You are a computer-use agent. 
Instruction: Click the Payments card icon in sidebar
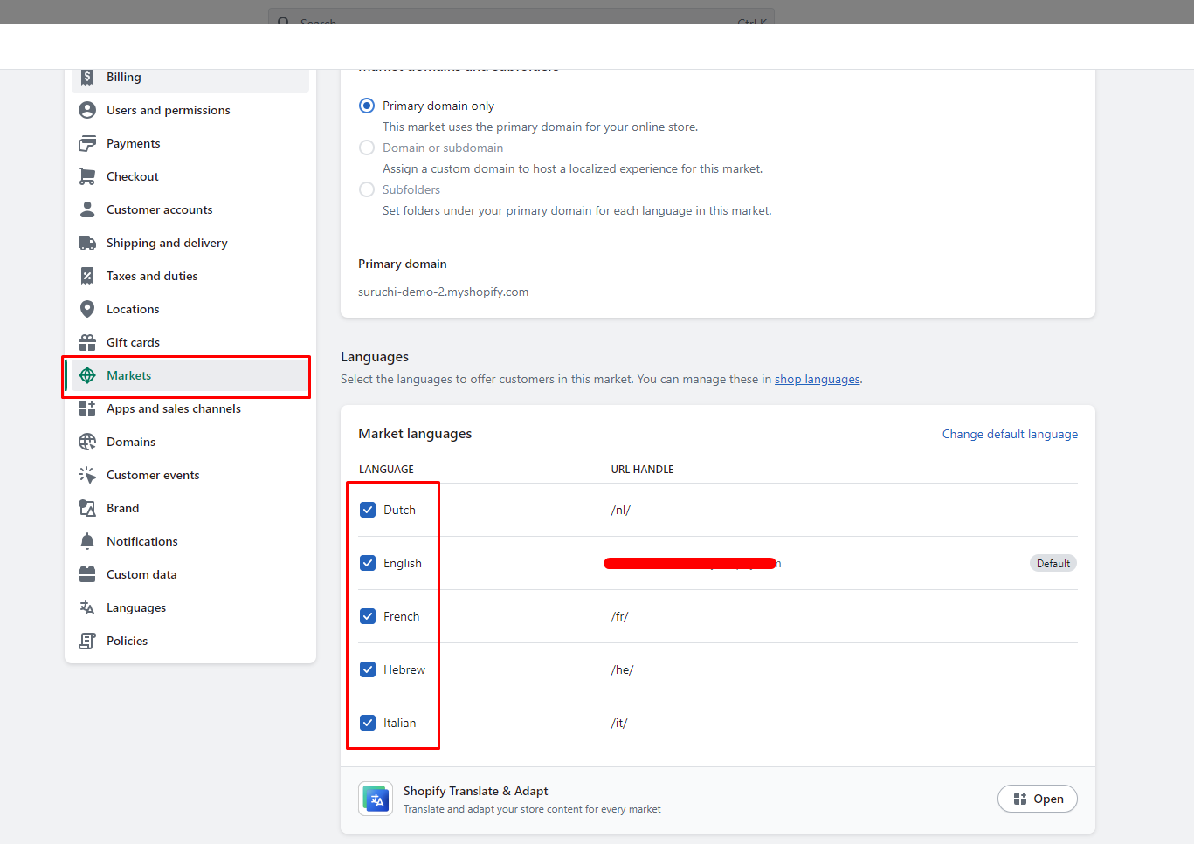point(87,143)
